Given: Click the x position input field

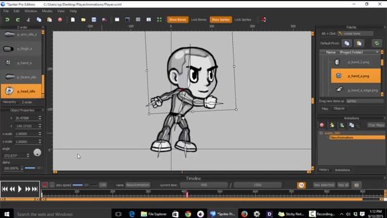Looking at the screenshot, I should click(26, 118).
